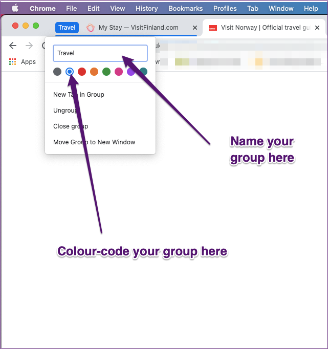Open the File menu
Viewport: 328px width, 349px height.
click(72, 9)
